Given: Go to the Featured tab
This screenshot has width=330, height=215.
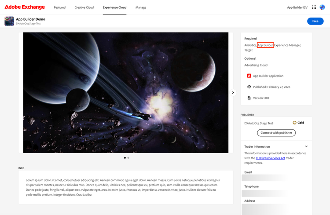Looking at the screenshot, I should click(x=60, y=7).
